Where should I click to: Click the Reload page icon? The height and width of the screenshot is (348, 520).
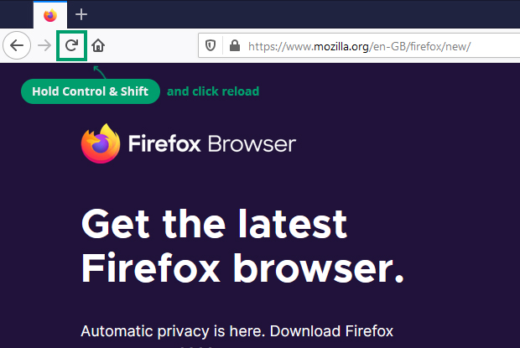71,45
